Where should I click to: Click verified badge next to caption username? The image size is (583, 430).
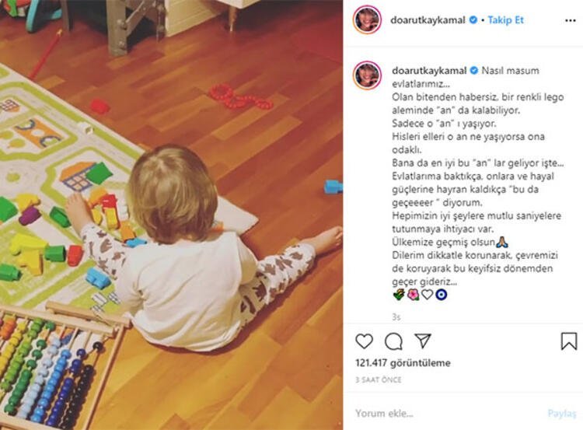pyautogui.click(x=474, y=70)
